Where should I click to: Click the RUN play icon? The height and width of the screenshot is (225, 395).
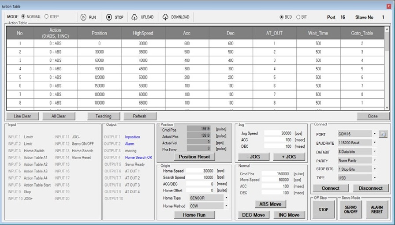[83, 17]
